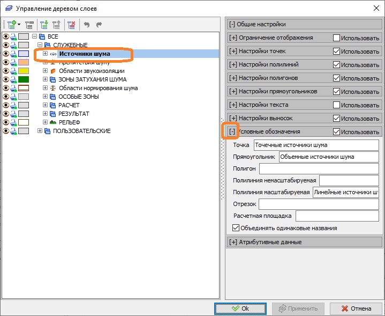385x316 pixels.
Task: Expand the Источники шума tree node
Action: click(46, 54)
